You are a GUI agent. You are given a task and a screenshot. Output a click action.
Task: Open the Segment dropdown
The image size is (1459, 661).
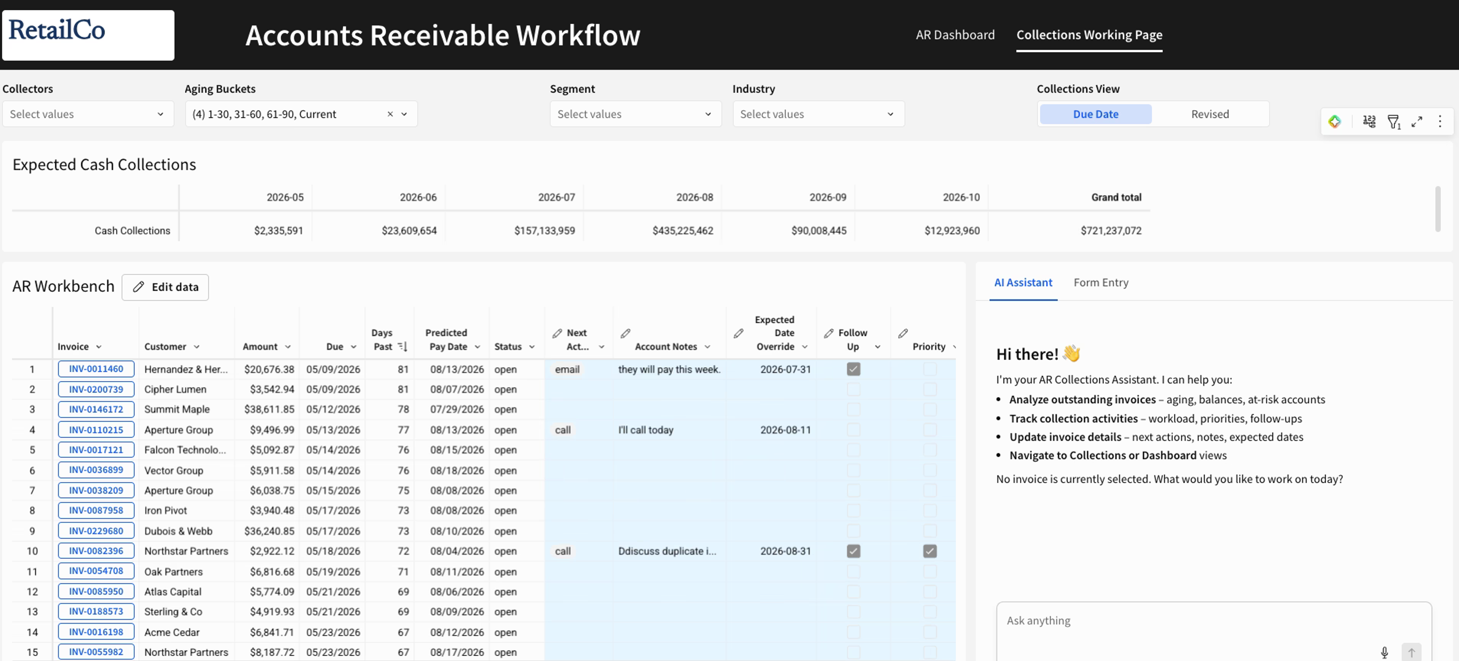click(636, 114)
